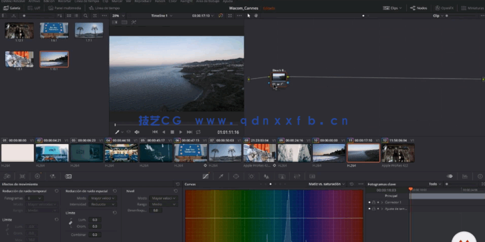
Task: Play the clip forward
Action: click(181, 132)
